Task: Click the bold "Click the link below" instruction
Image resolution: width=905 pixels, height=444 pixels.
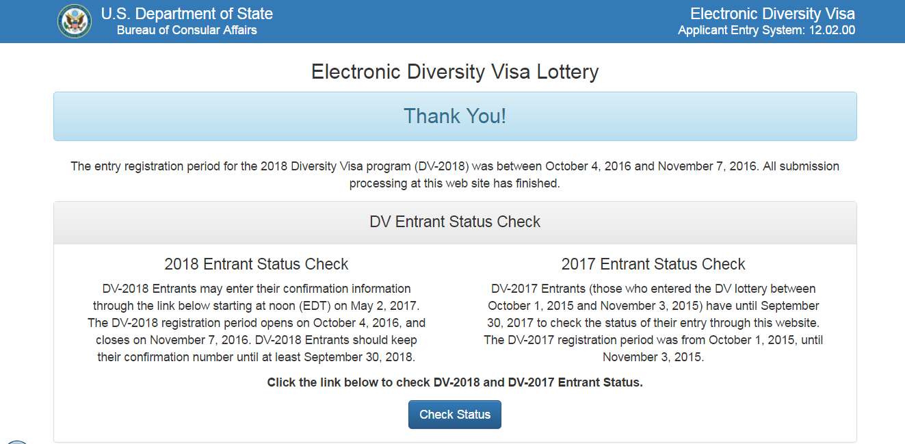Action: pyautogui.click(x=455, y=382)
